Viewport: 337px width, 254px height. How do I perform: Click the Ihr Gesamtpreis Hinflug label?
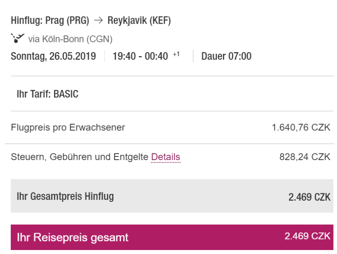[65, 196]
